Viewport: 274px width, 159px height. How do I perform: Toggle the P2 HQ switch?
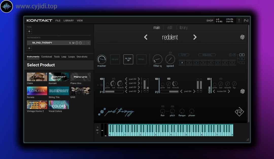169,79
